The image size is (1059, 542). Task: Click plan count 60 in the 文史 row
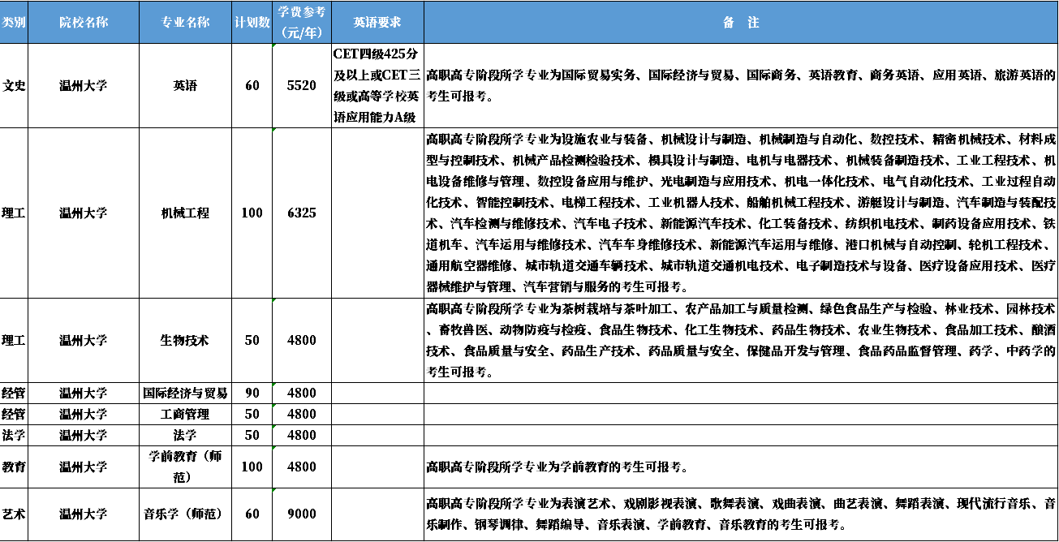252,86
